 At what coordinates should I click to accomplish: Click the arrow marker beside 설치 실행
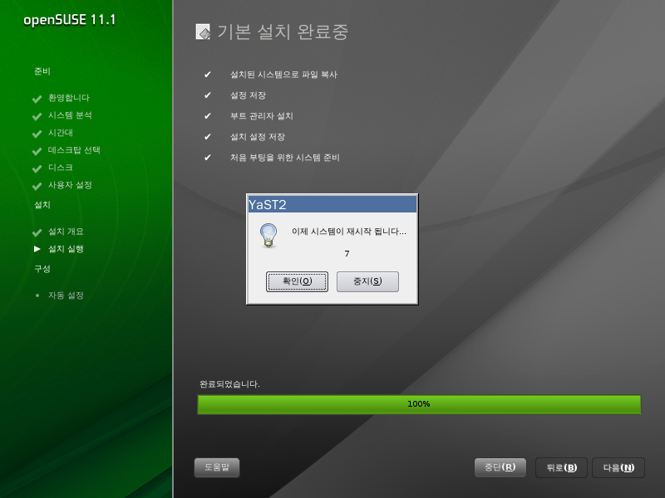coord(37,249)
